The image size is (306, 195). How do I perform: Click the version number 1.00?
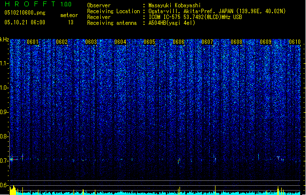pos(66,4)
